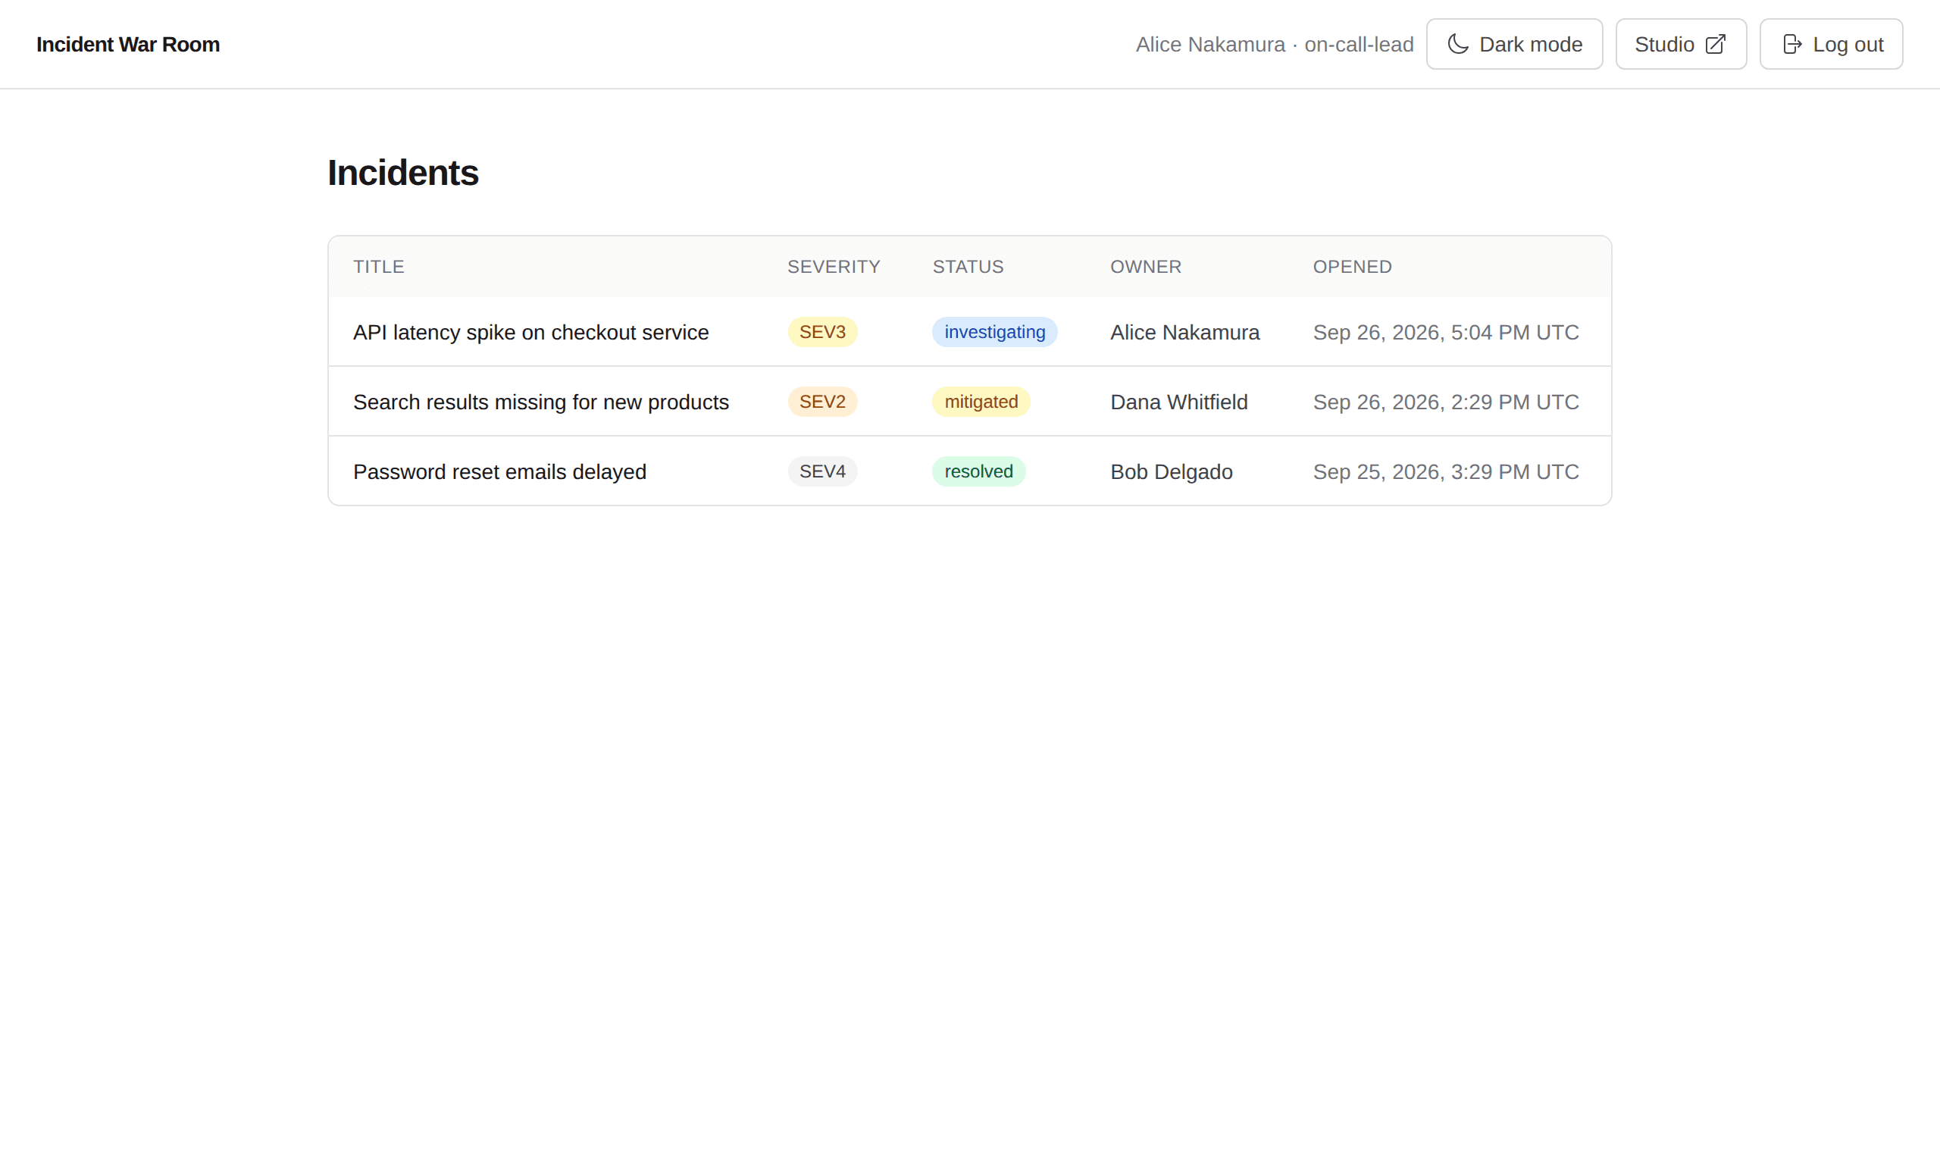Click the Log out door icon
This screenshot has width=1940, height=1152.
1791,44
